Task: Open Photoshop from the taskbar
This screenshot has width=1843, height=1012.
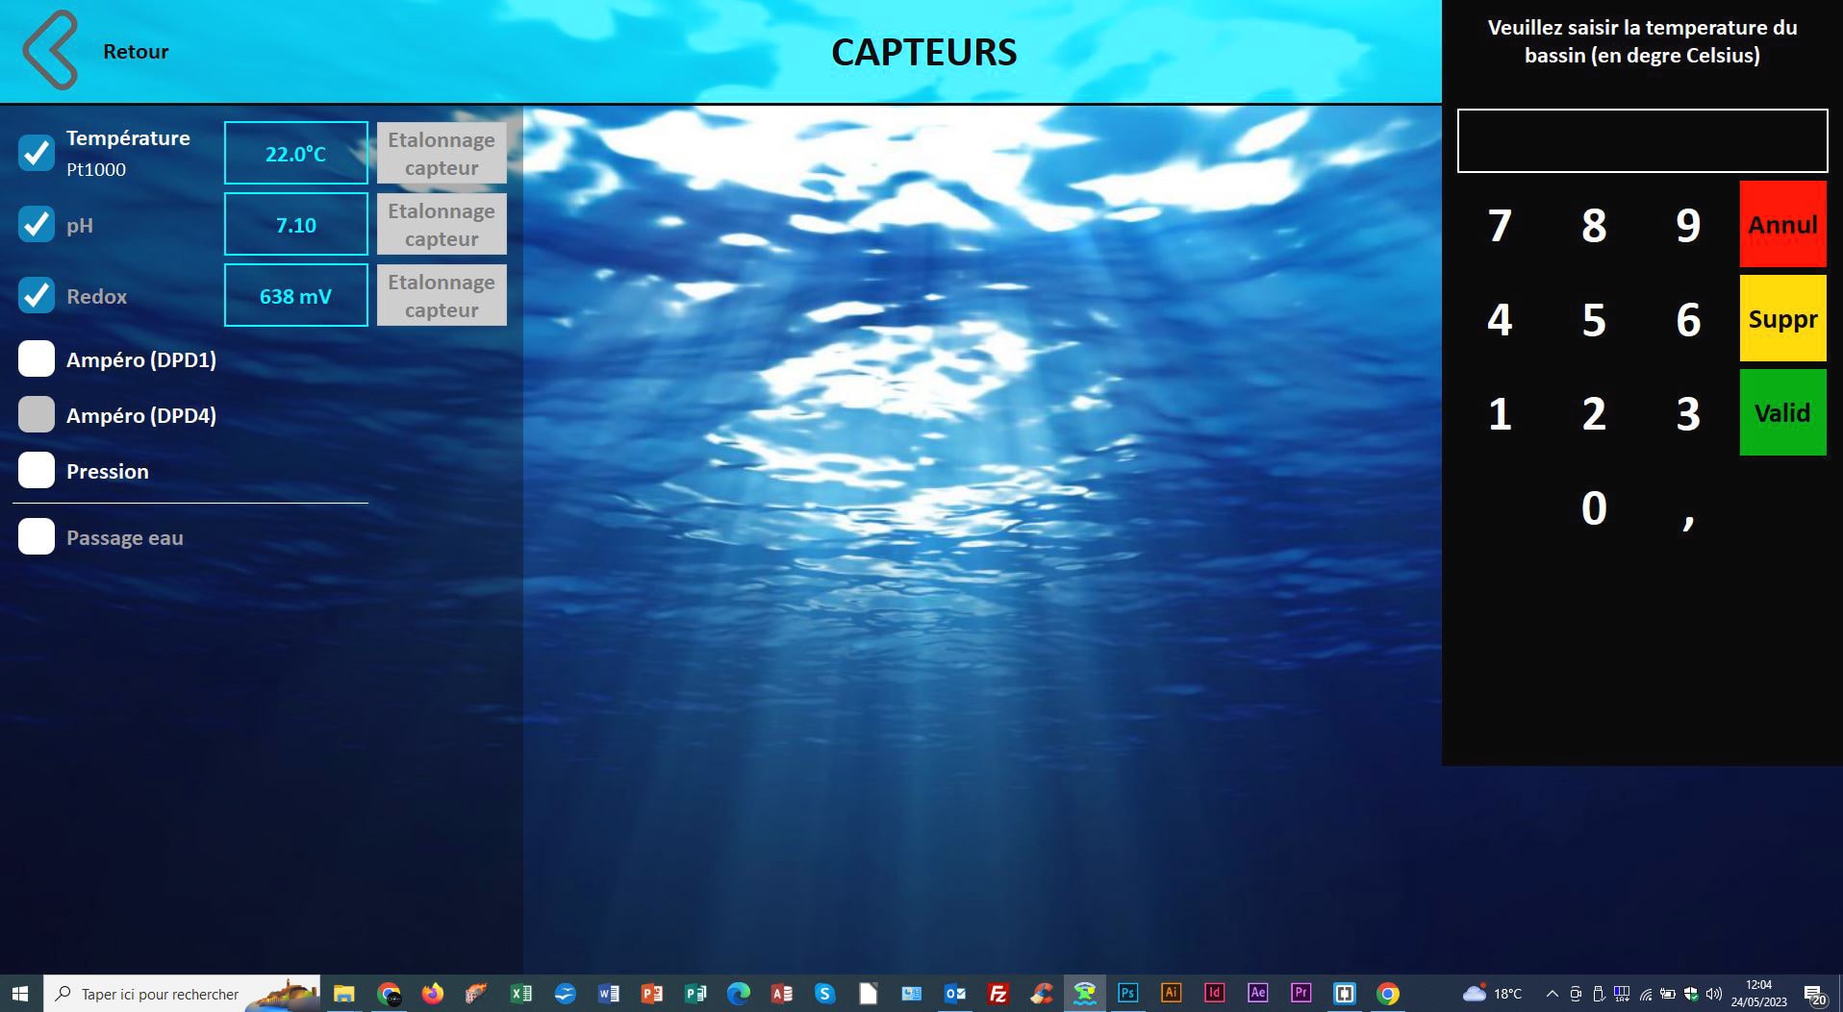Action: 1127,994
